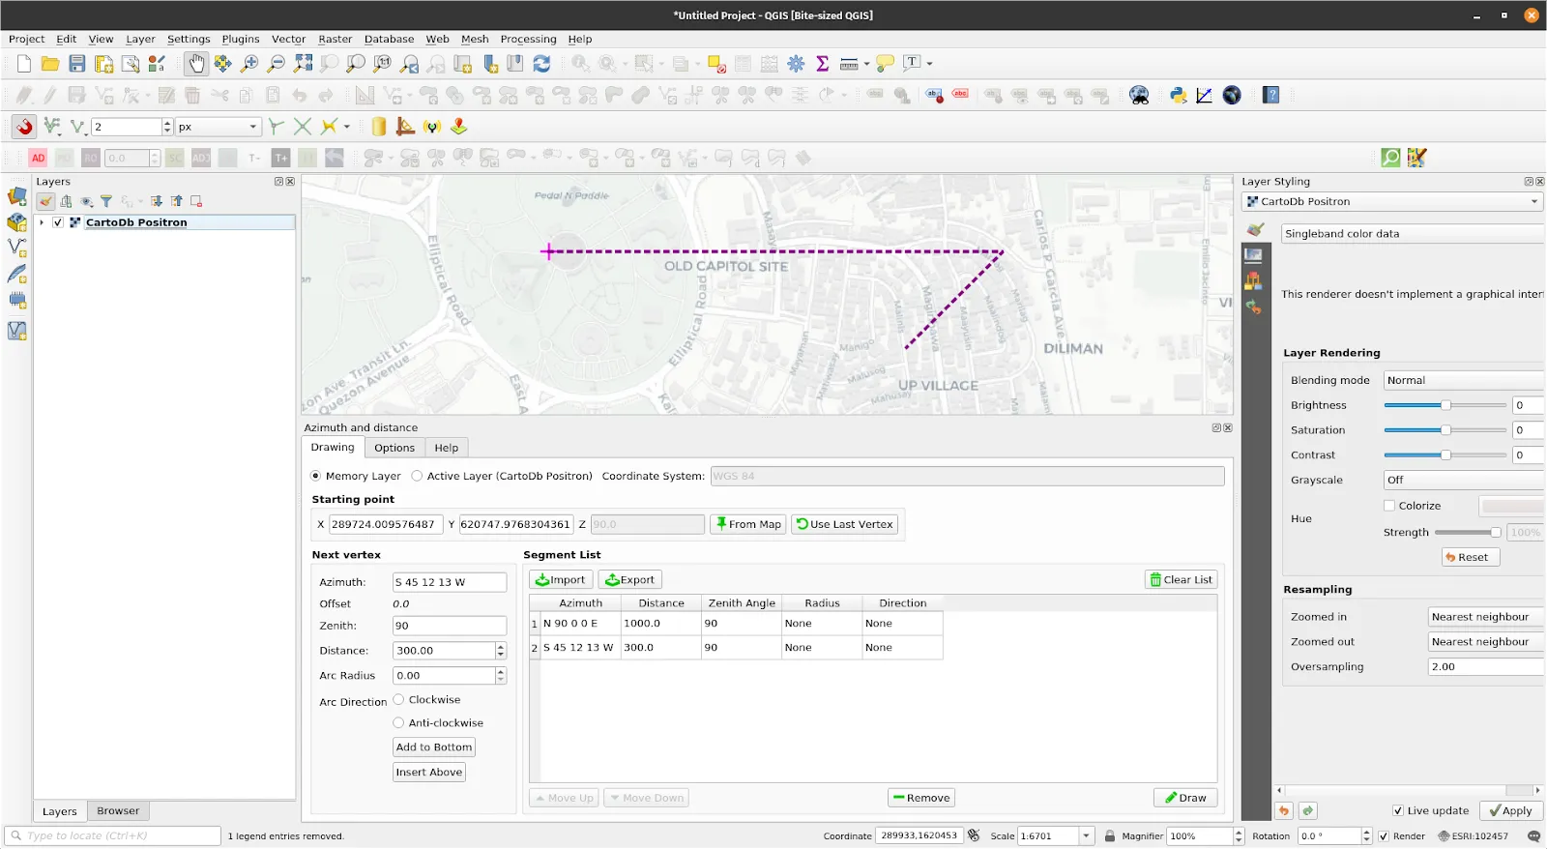Open the Zoomed out resampling dropdown
The width and height of the screenshot is (1547, 849).
(1485, 642)
